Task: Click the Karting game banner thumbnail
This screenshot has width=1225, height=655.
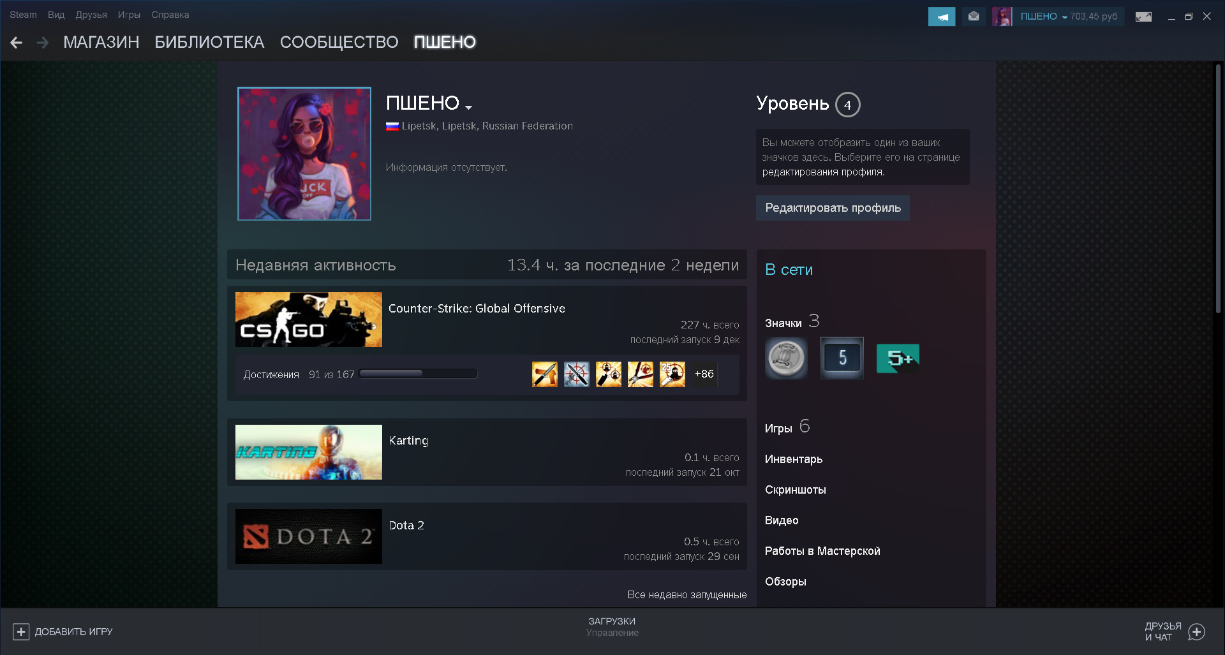Action: coord(309,452)
